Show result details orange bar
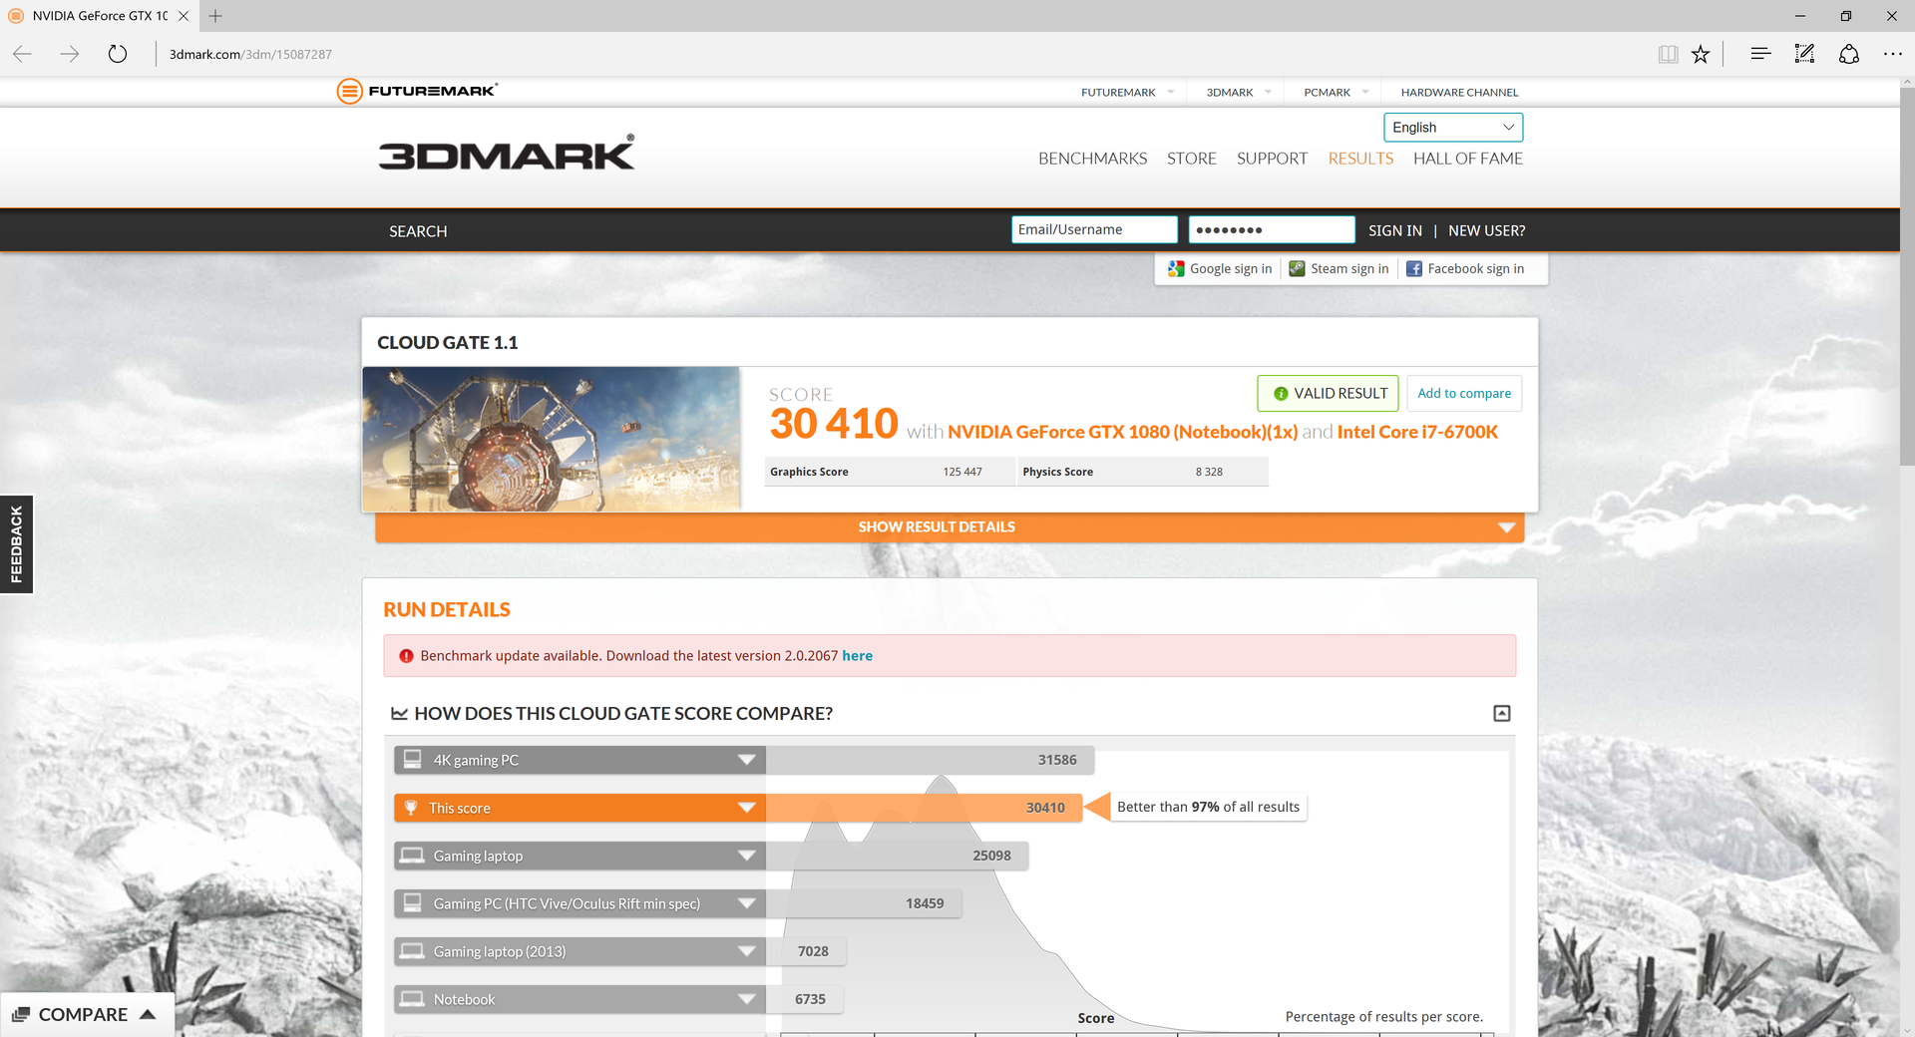 950,526
